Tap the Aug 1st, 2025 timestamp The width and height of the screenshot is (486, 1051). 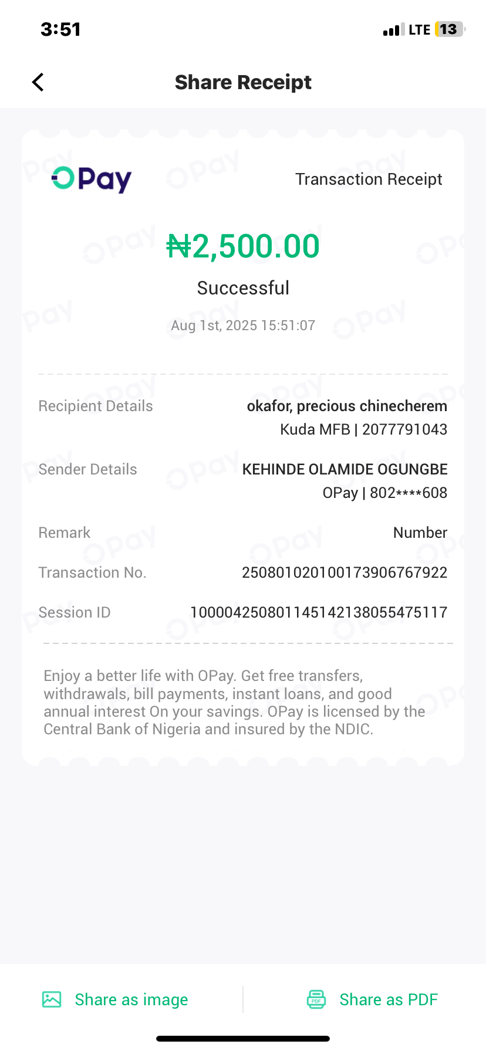[243, 326]
